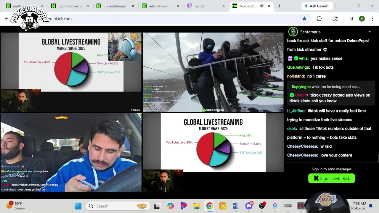This screenshot has height=213, width=379.
Task: Close the Twitch tab
Action: coord(224,6)
